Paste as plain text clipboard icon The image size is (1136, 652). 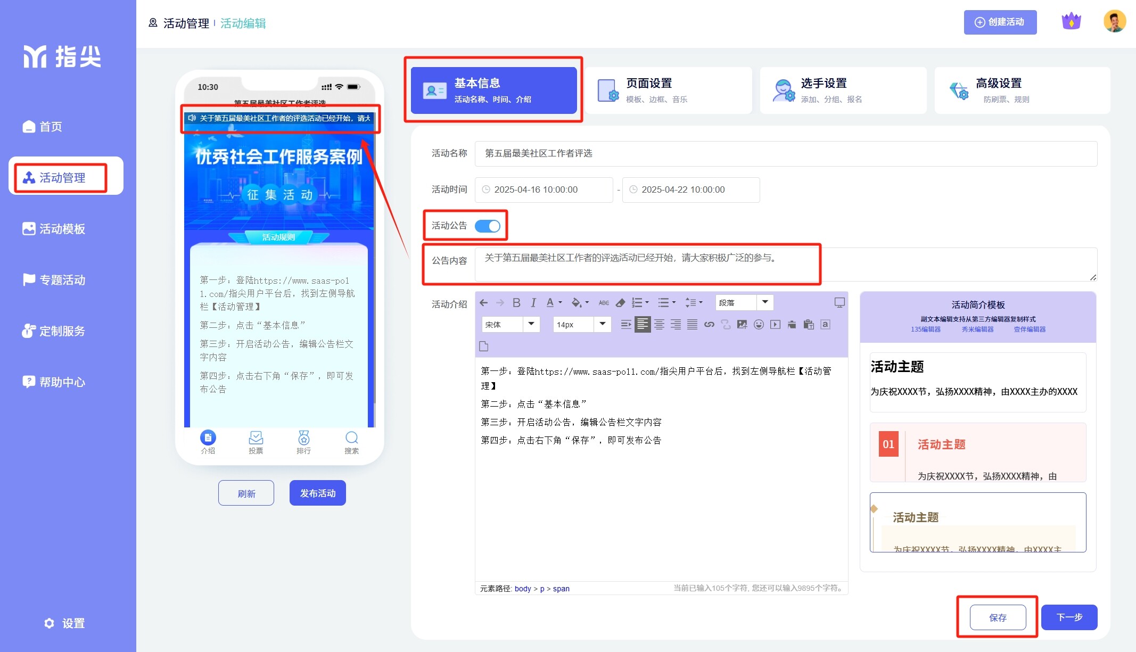pyautogui.click(x=809, y=325)
